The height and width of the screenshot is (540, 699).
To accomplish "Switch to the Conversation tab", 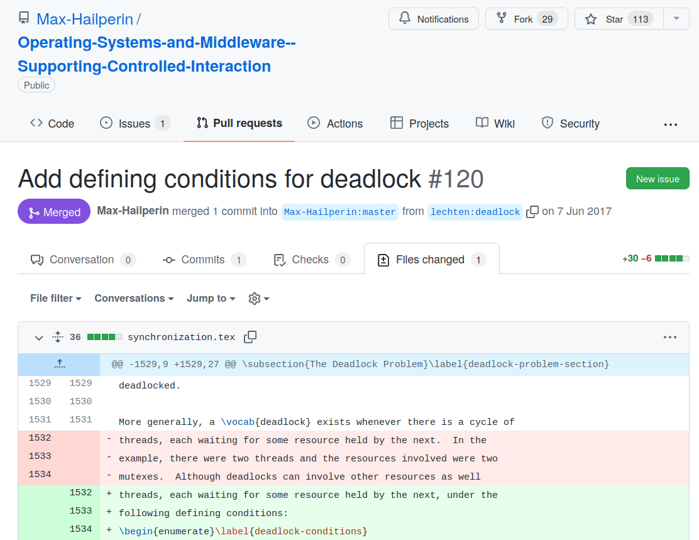I will tap(82, 260).
